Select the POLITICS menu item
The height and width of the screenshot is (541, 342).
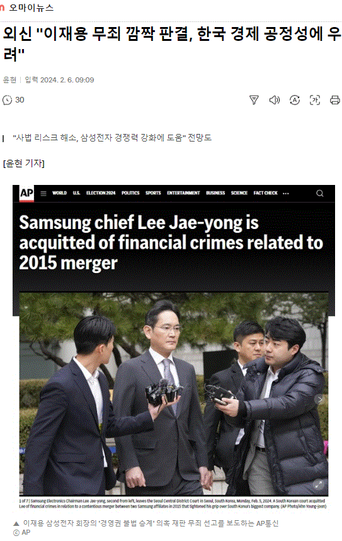pos(130,193)
